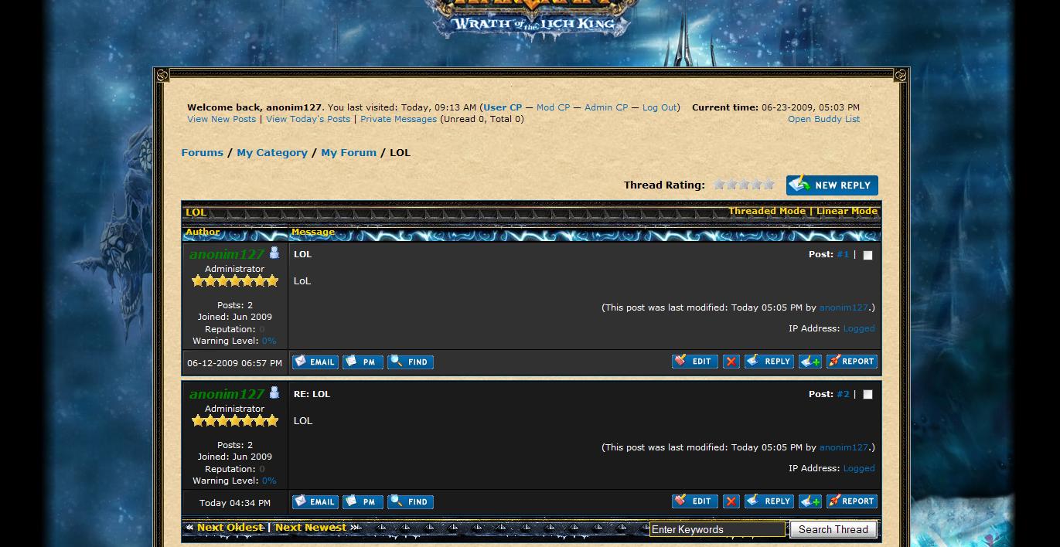Click online status icon on post #2 author
Image resolution: width=1060 pixels, height=547 pixels.
(x=274, y=392)
